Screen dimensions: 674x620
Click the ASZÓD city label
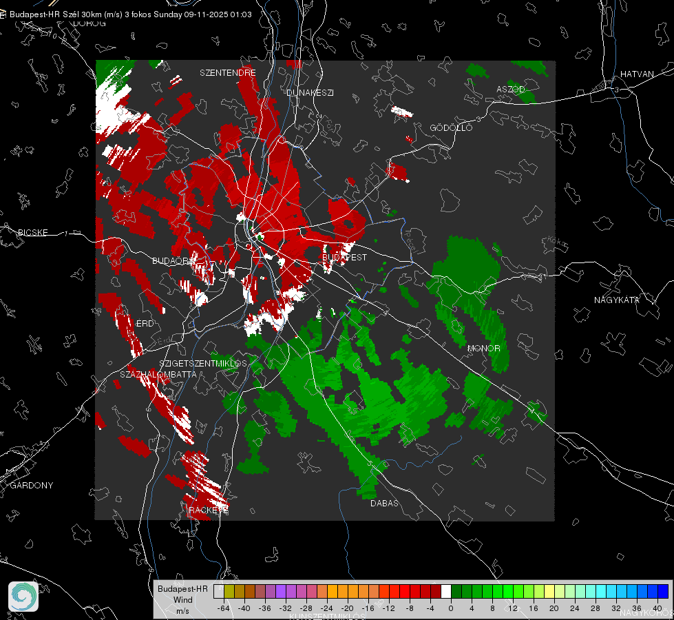click(511, 90)
